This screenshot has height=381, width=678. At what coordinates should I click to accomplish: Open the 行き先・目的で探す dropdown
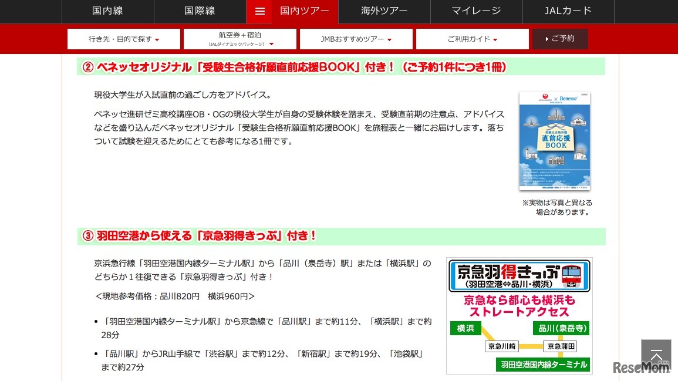tap(123, 38)
